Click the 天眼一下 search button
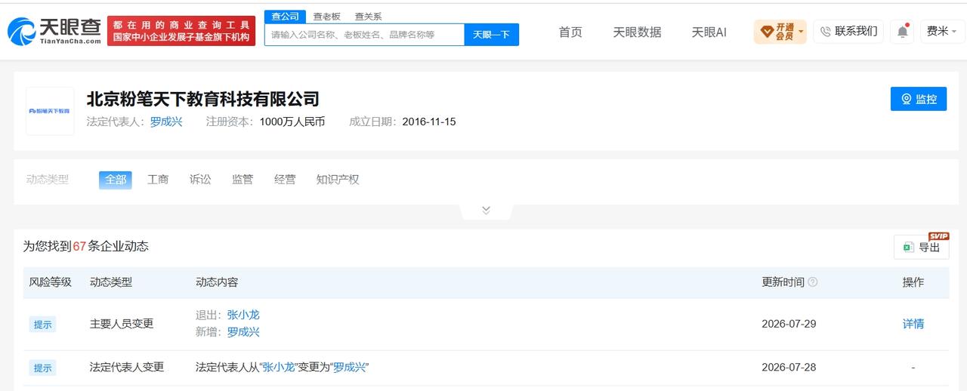Viewport: 967px width, 391px height. [x=492, y=35]
